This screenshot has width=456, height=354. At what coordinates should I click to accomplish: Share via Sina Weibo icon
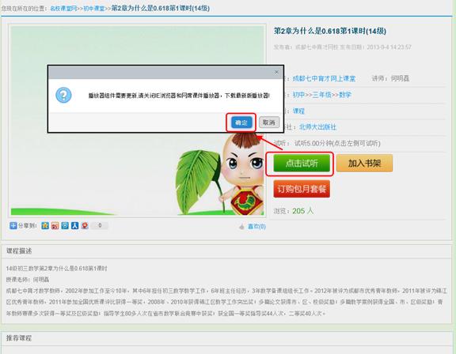[55, 225]
